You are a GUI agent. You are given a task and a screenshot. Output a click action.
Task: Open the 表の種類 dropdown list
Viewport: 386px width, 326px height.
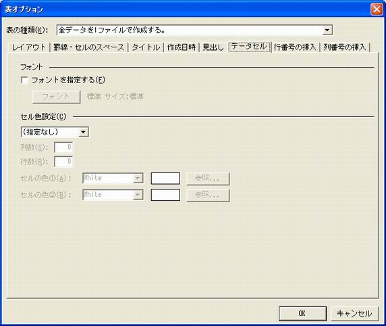(x=327, y=30)
